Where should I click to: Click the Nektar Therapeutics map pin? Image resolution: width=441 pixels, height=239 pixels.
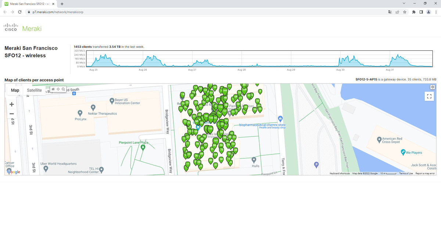[93, 108]
